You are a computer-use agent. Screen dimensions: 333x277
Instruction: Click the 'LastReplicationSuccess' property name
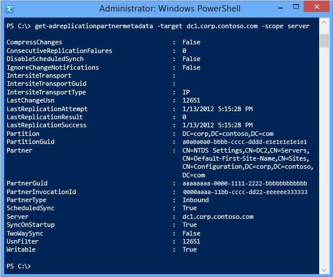47,125
